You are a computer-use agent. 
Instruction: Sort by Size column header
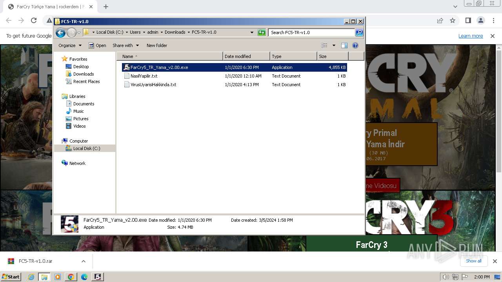point(333,56)
